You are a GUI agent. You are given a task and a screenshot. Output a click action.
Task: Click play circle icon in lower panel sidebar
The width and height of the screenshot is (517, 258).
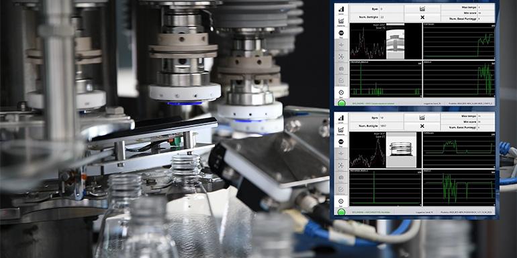(x=341, y=202)
